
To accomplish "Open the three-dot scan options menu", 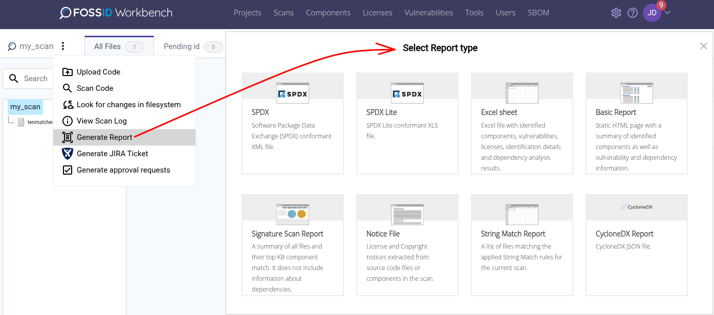I will coord(63,46).
